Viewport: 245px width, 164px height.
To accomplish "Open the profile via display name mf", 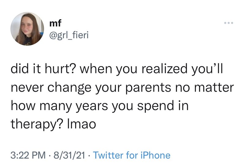I will [54, 22].
